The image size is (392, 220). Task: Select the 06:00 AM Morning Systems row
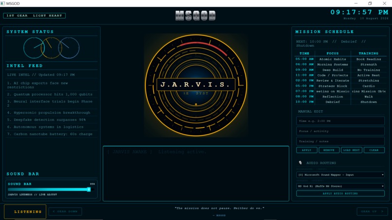click(340, 65)
